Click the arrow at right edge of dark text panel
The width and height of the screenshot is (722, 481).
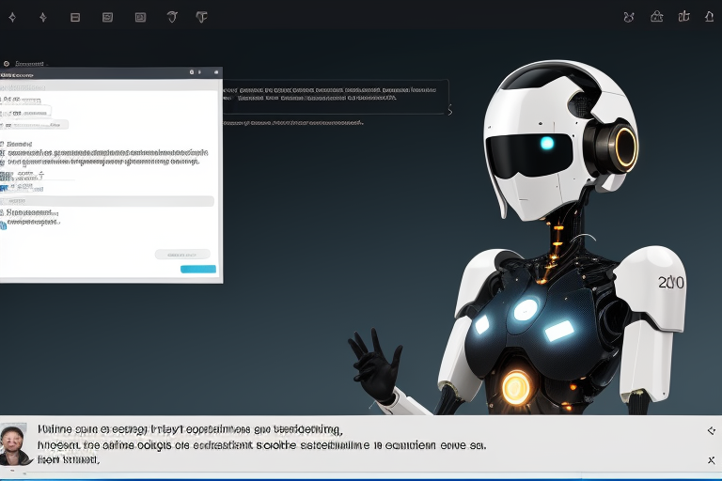[449, 112]
